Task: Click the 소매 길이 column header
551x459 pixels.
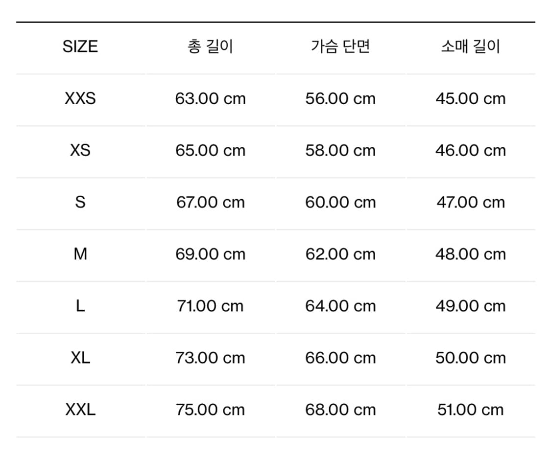Action: click(470, 46)
